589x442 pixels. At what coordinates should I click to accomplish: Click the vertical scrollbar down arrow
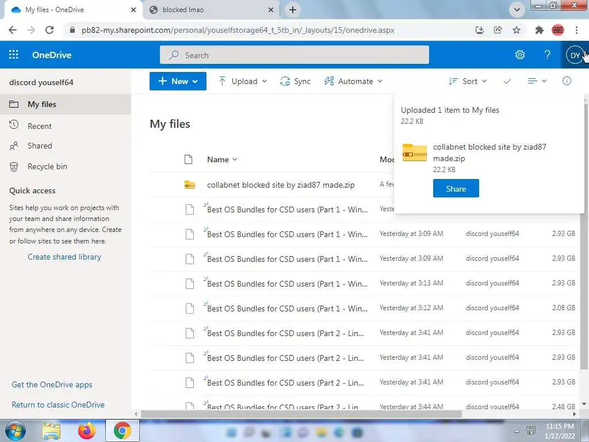[x=584, y=404]
